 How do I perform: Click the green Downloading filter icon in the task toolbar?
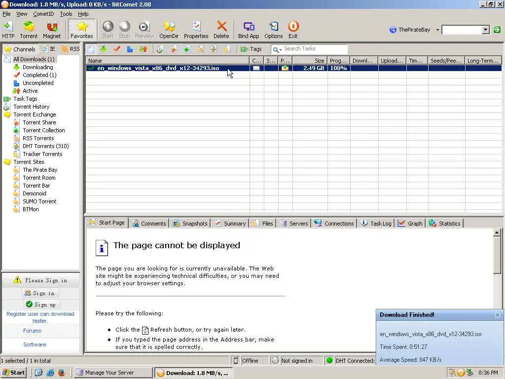(104, 49)
